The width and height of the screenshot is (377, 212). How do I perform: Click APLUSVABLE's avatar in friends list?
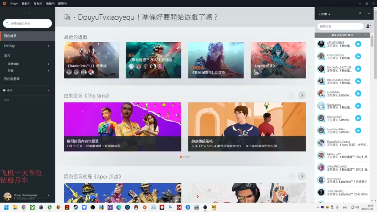(x=321, y=44)
